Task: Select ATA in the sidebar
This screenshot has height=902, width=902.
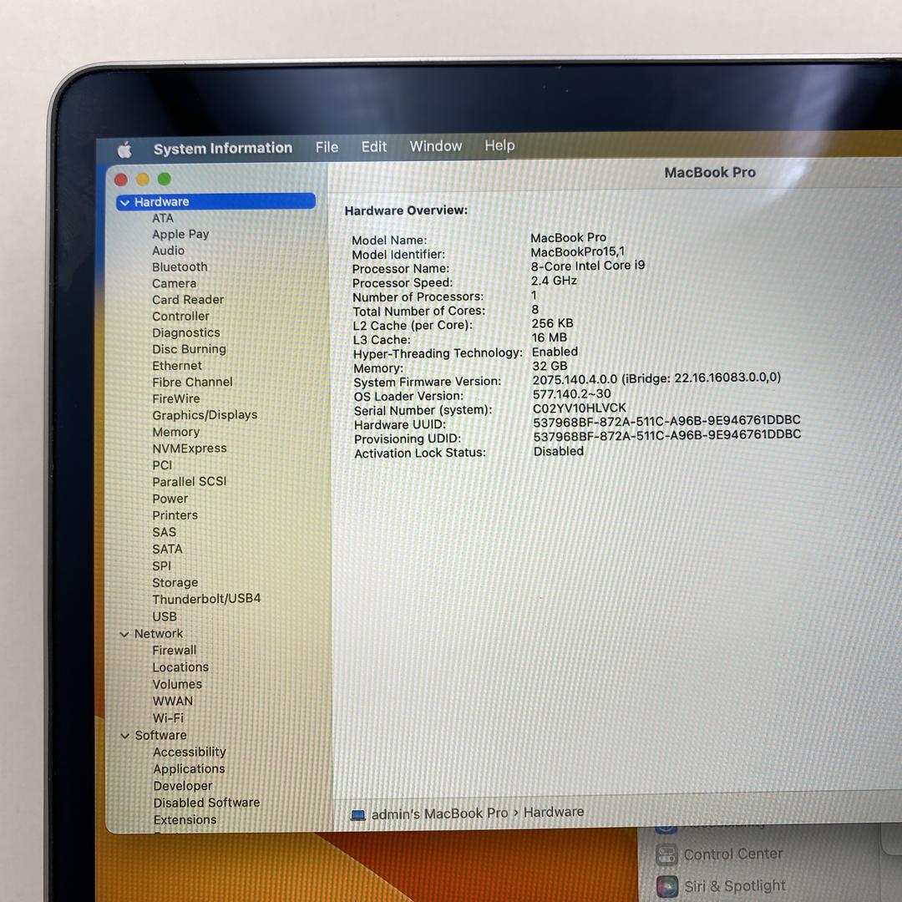Action: pyautogui.click(x=163, y=218)
